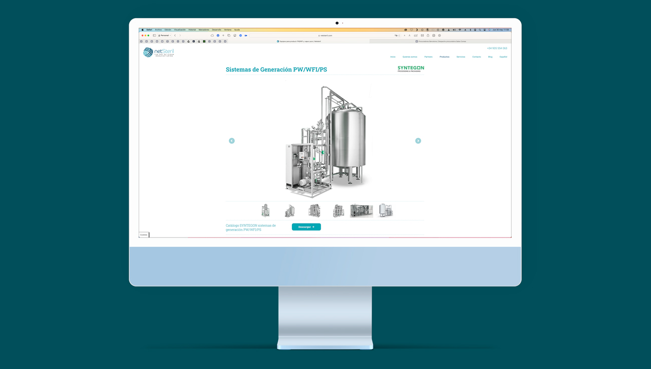Go back to the previous page
651x369 pixels.
175,35
